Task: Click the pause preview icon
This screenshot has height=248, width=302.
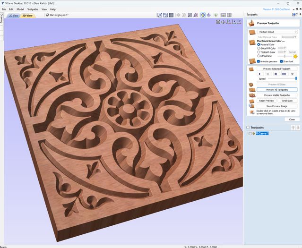Action: (x=267, y=74)
